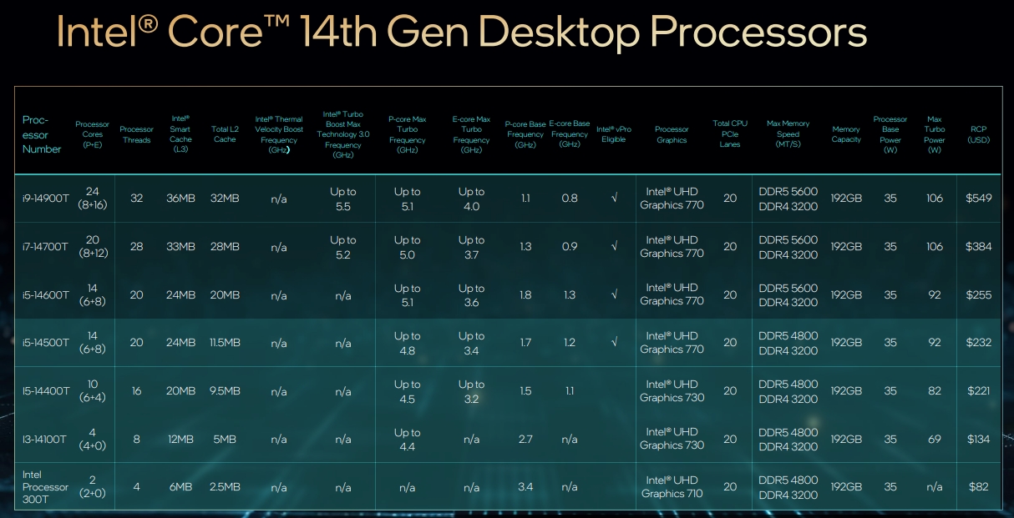Click the "2.5MB" L2 cache value
The height and width of the screenshot is (518, 1014).
tap(225, 487)
